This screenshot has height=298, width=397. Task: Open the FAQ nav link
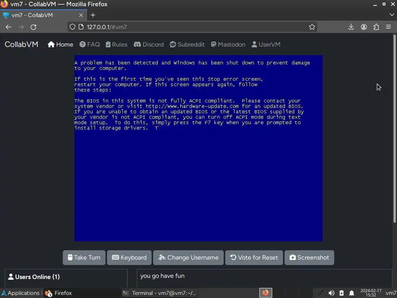(x=90, y=44)
